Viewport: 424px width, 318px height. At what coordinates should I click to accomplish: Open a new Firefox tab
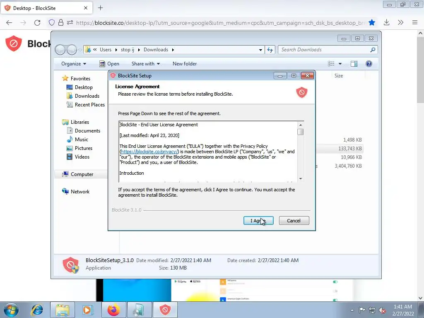[100, 8]
